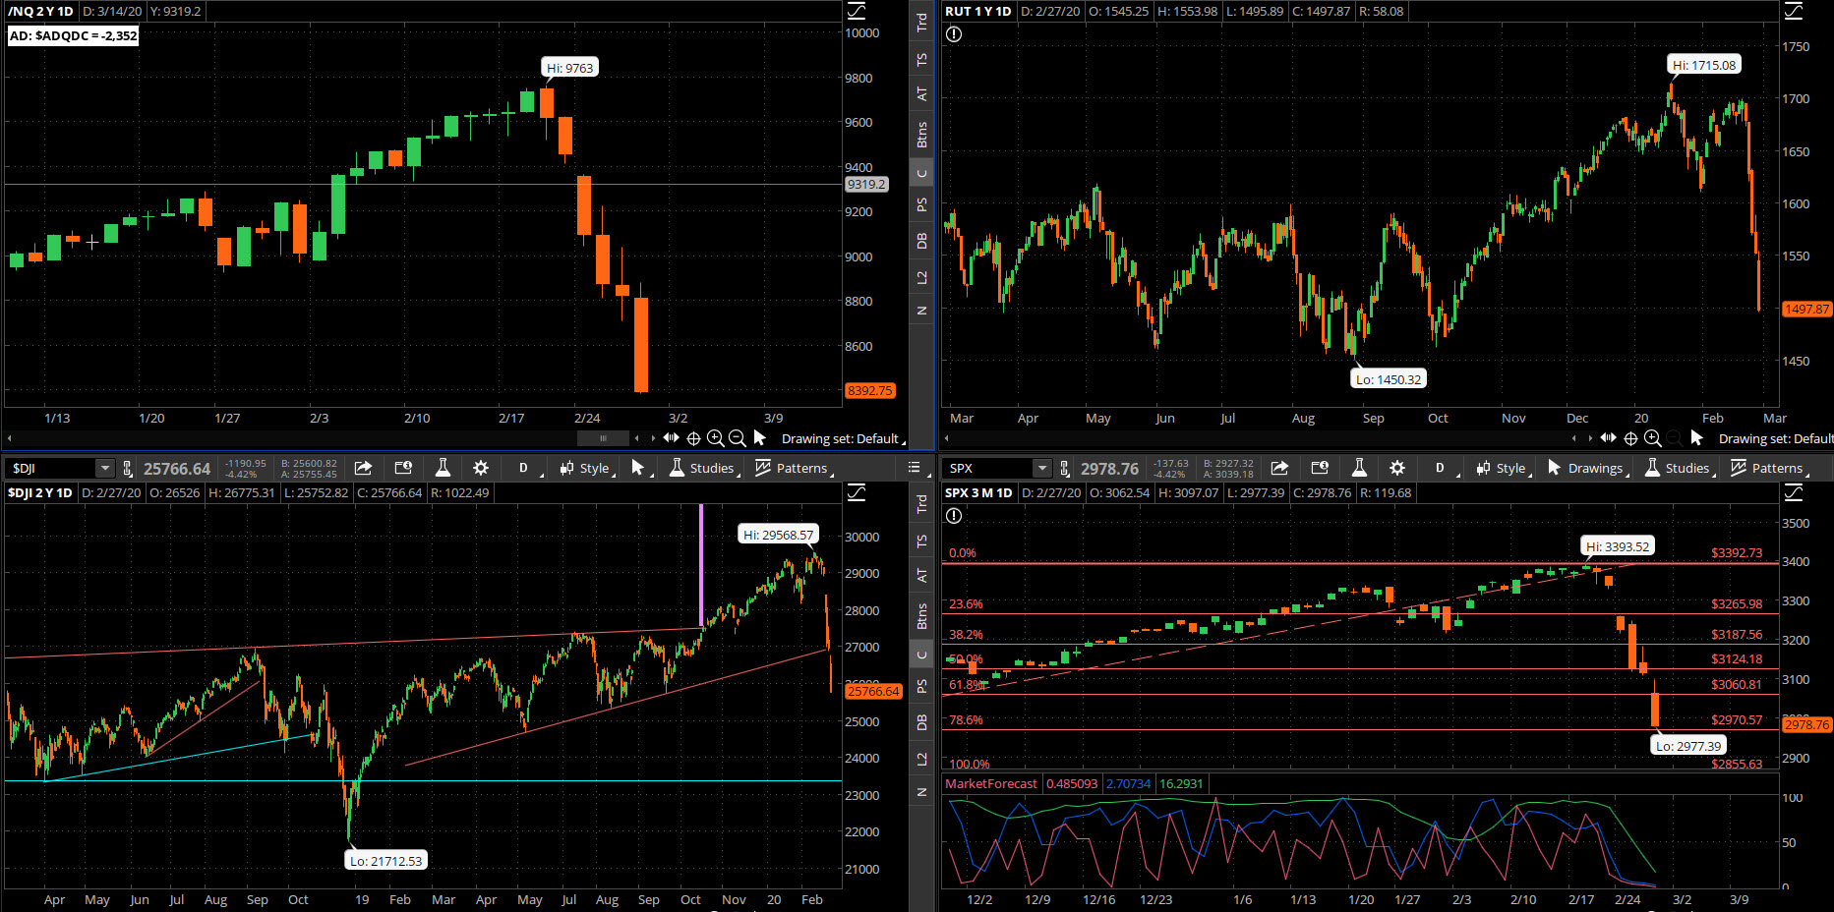Click the RUT chart alert exclamation icon

954,34
